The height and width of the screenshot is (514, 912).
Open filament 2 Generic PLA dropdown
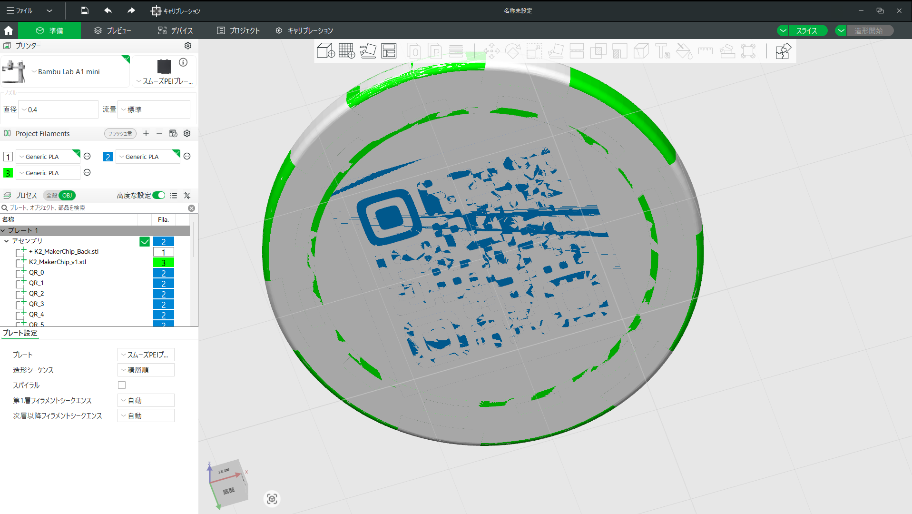point(148,157)
